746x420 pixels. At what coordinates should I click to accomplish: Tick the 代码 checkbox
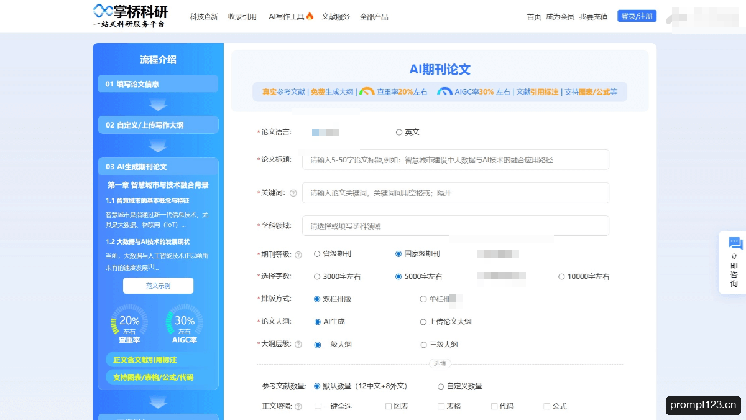(494, 406)
